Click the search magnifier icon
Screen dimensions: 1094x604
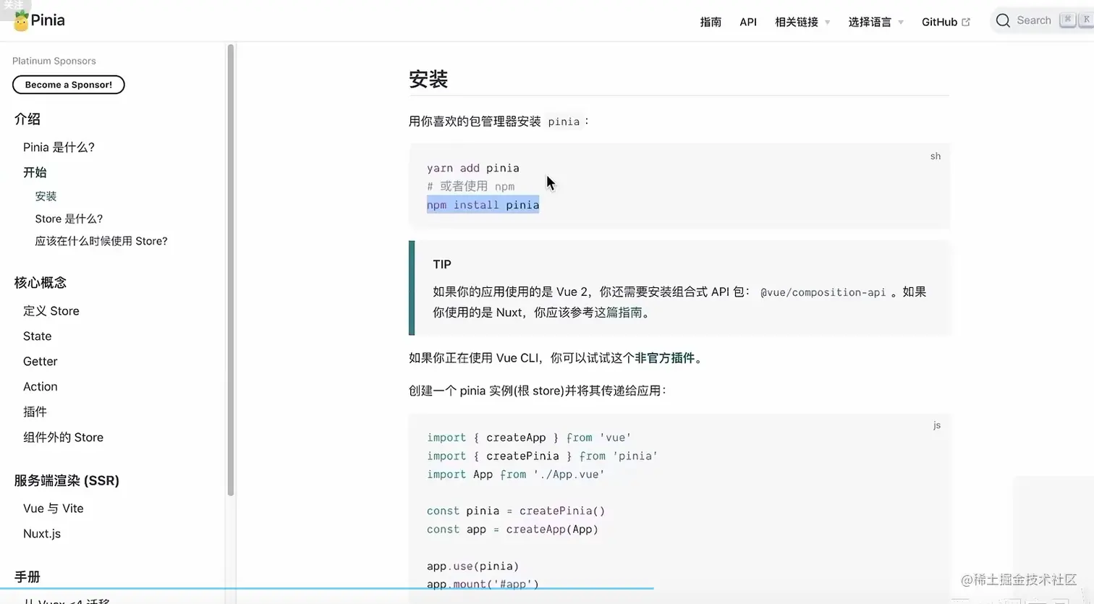[x=1003, y=21]
